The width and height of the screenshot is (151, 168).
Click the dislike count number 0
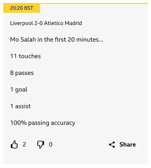pyautogui.click(x=51, y=144)
